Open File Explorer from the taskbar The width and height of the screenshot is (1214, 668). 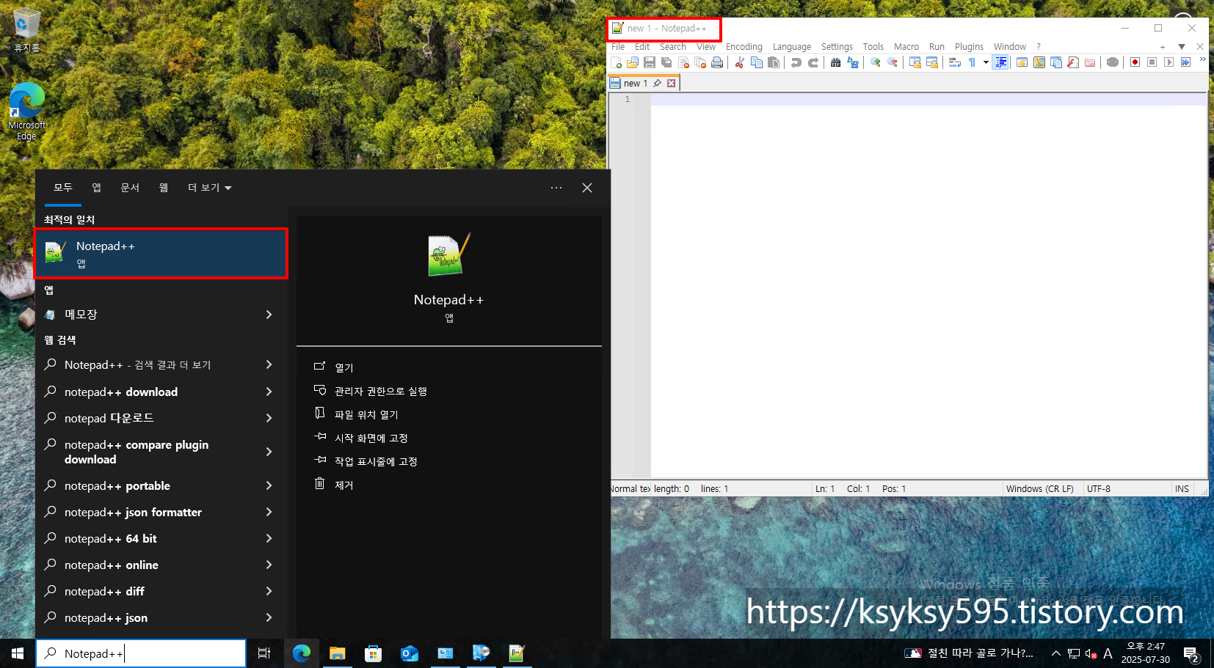tap(338, 653)
